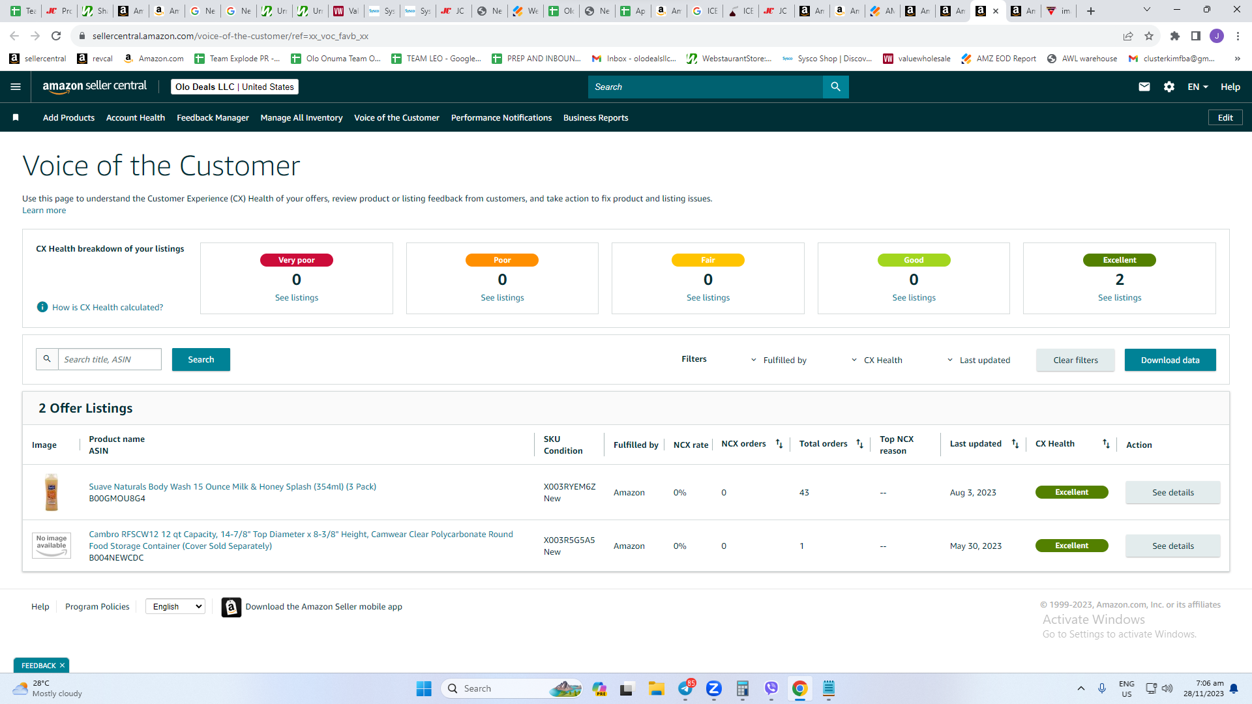
Task: Open the Help link in the header
Action: tap(1230, 87)
